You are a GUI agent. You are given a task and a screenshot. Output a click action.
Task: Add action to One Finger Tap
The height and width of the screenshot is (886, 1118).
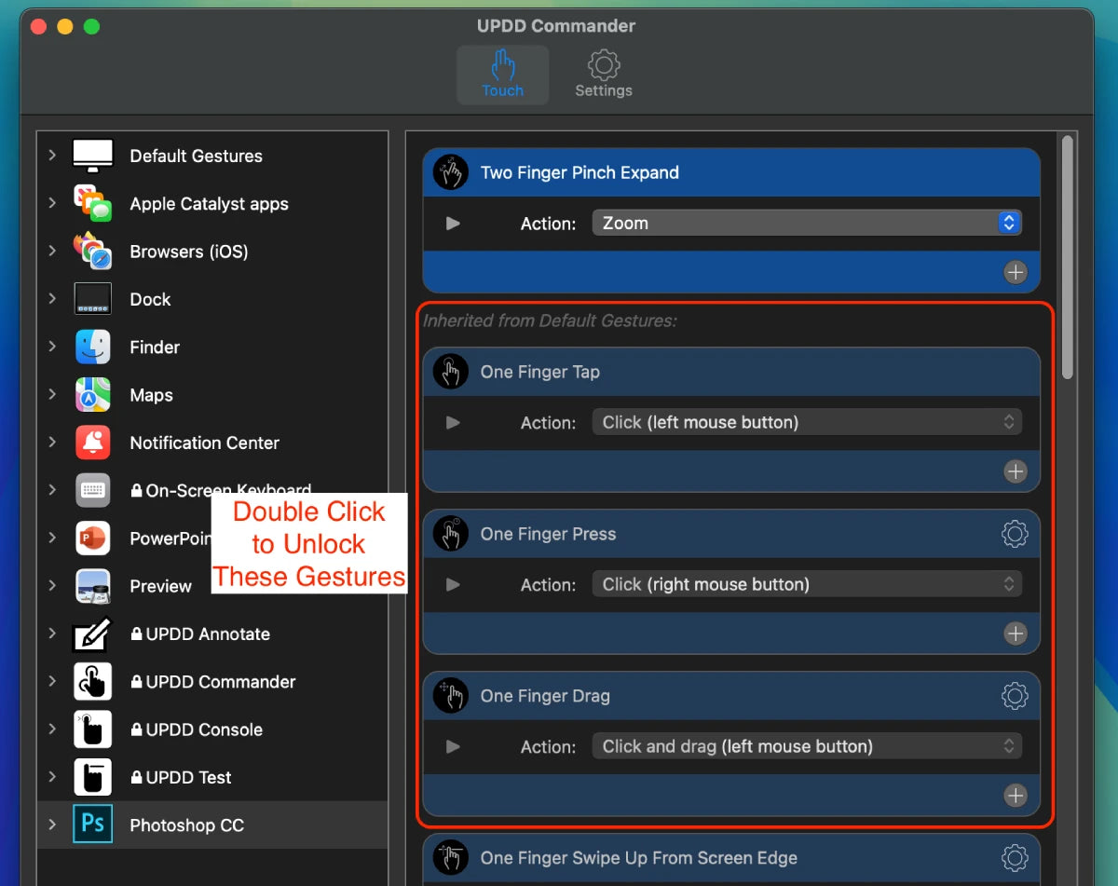point(1016,471)
